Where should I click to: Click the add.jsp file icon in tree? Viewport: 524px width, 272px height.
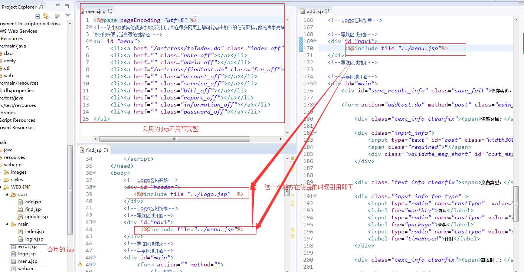click(21, 202)
